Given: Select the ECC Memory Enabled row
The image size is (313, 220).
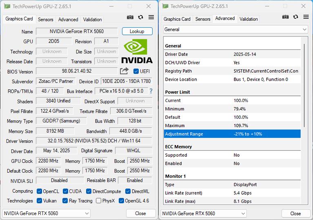Looking at the screenshot, I should [232, 164].
